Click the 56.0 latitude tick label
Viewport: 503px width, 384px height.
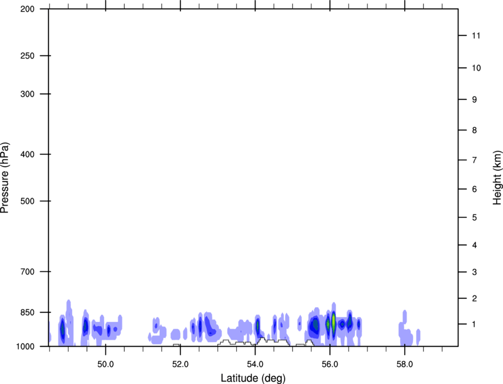(330, 364)
